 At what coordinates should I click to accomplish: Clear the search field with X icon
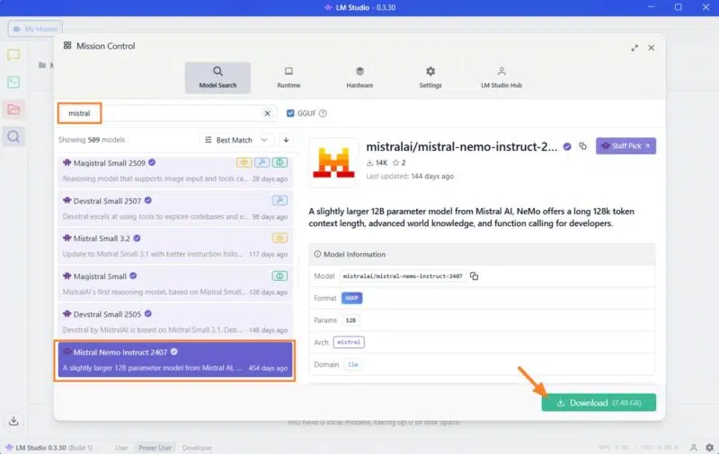267,113
